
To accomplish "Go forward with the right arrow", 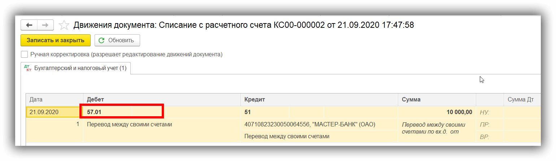I will tap(45, 25).
